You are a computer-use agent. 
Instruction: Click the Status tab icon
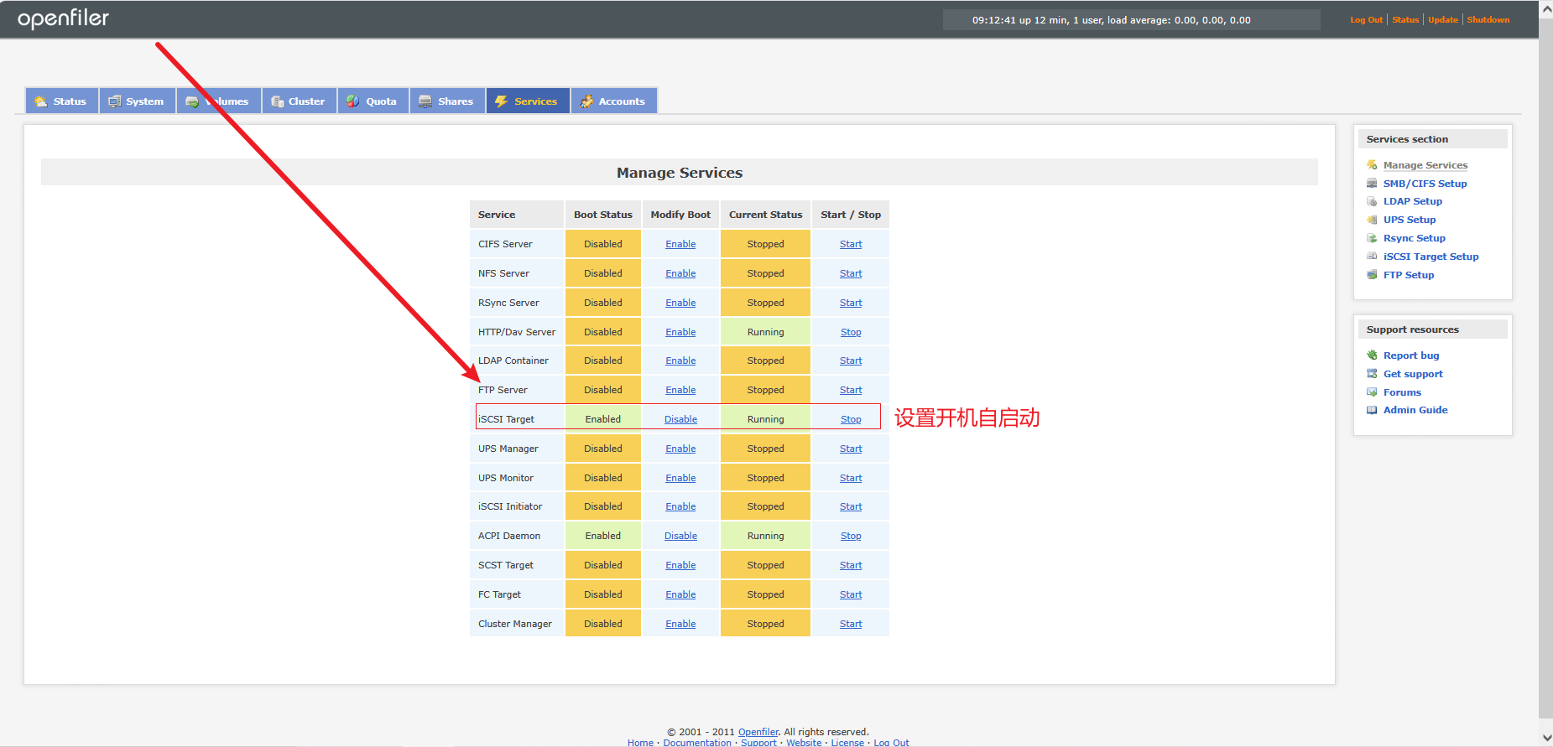point(40,101)
